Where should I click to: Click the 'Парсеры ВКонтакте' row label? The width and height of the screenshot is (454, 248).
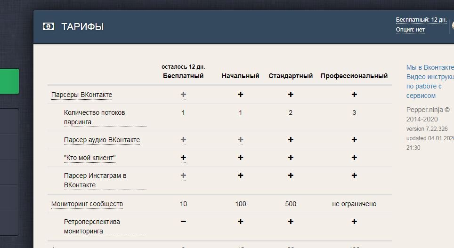tap(81, 95)
